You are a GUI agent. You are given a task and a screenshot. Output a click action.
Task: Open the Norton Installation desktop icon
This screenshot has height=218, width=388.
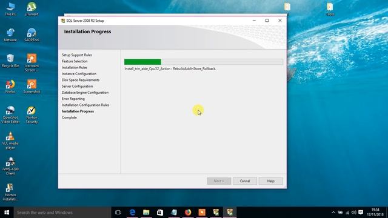coord(10,192)
